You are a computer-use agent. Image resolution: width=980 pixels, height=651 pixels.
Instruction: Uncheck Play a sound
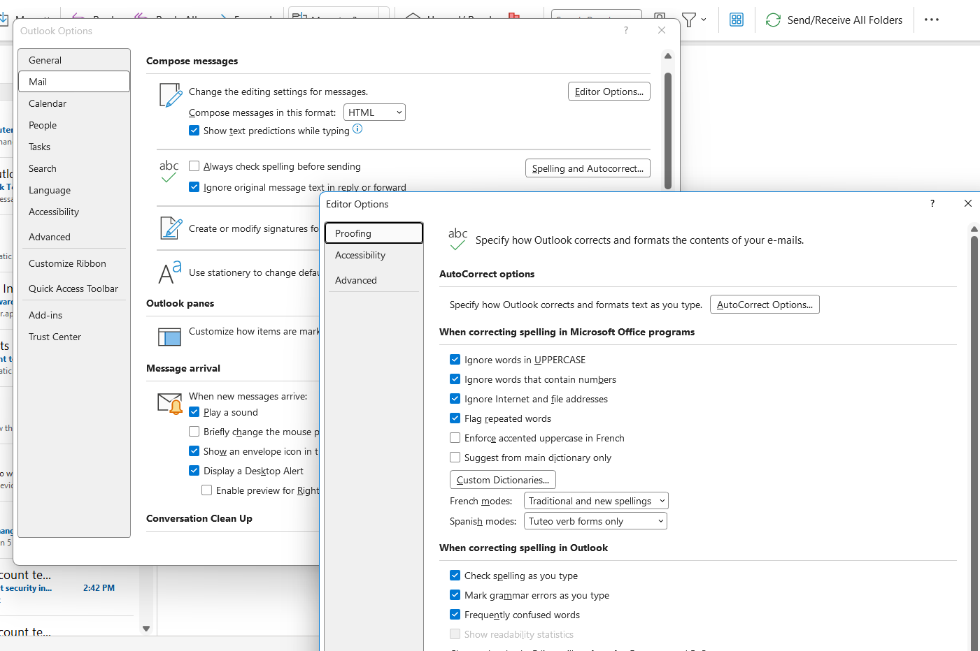(194, 412)
